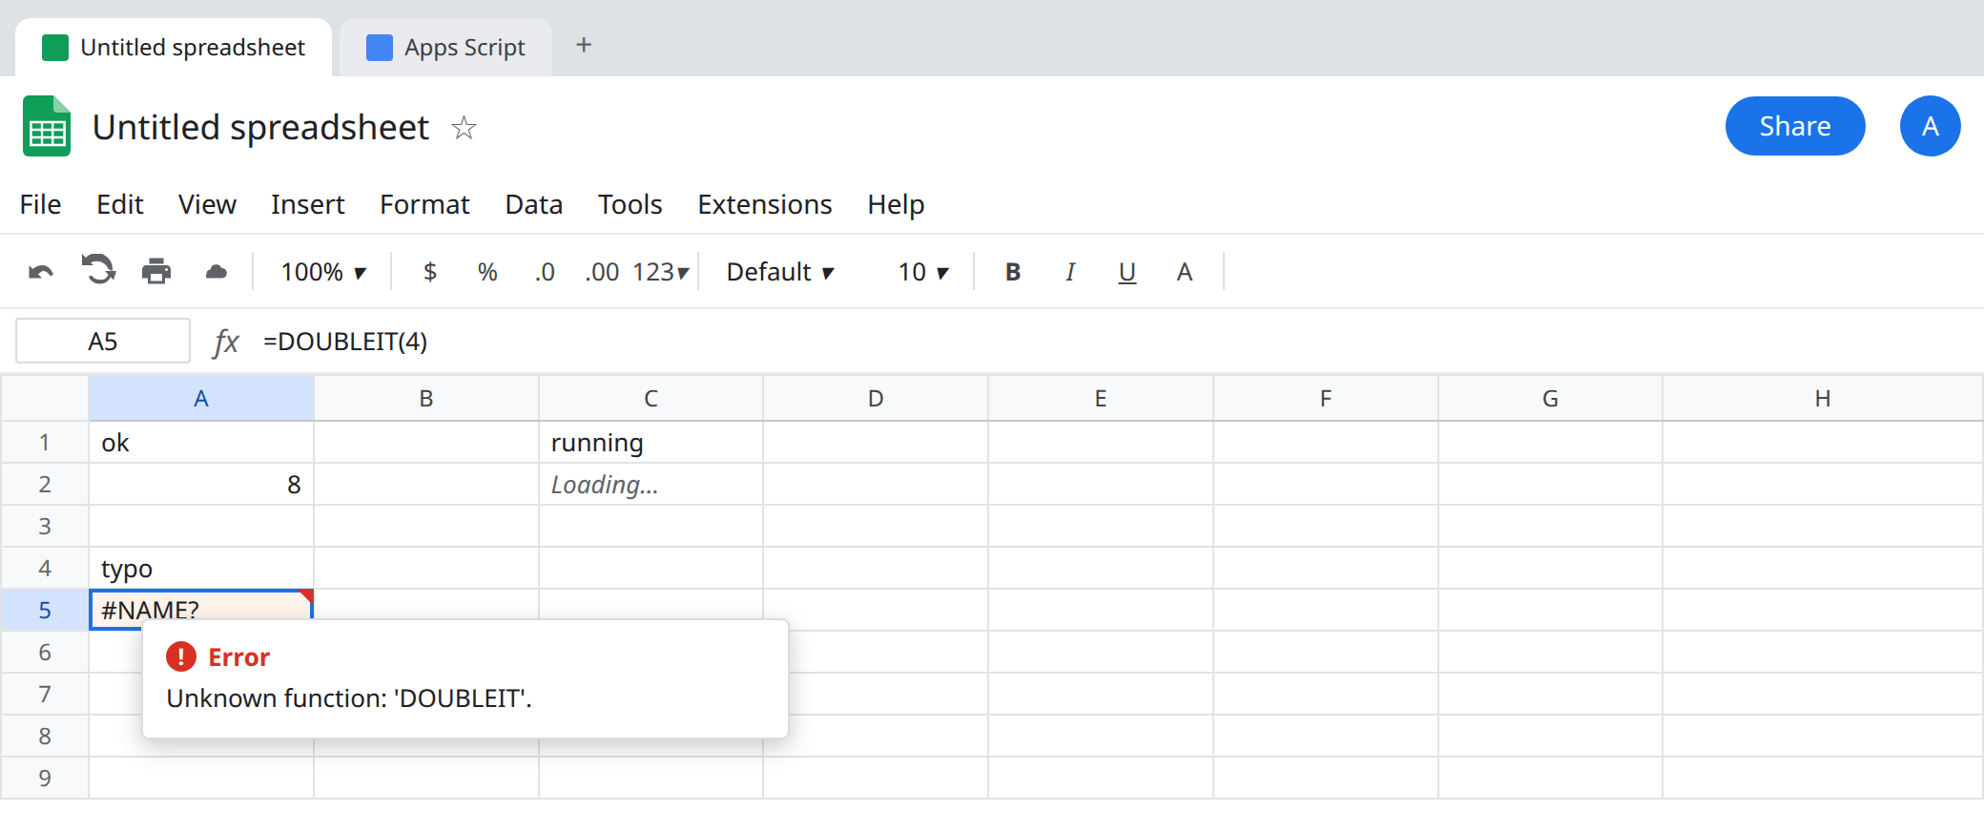Open the text color picker
1984x832 pixels.
(x=1185, y=272)
